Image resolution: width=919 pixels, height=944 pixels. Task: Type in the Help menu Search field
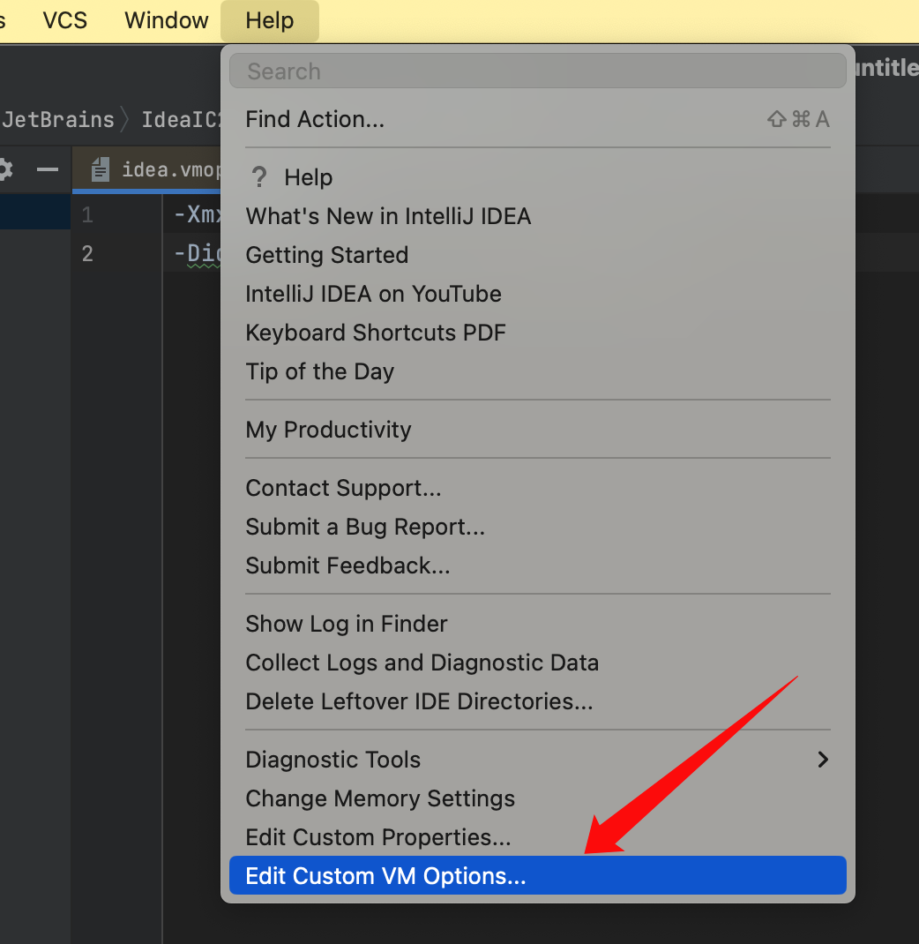tap(536, 71)
